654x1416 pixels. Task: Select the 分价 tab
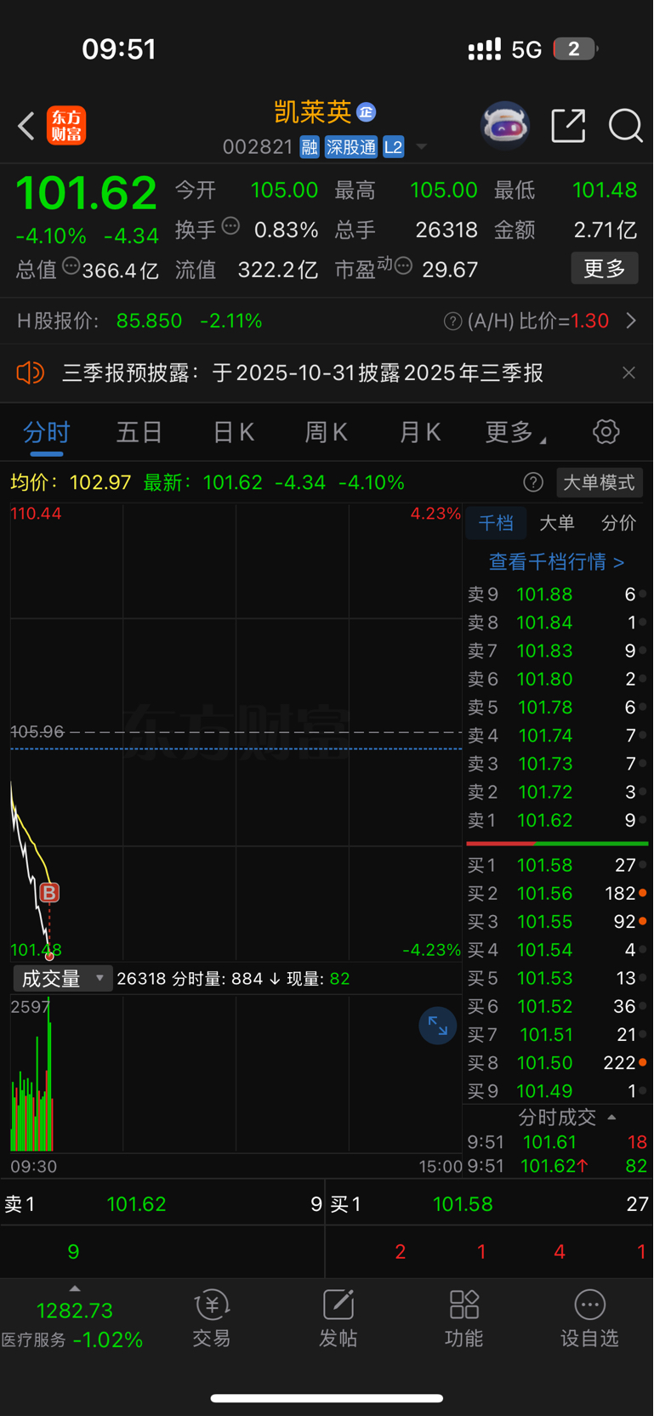[x=618, y=523]
